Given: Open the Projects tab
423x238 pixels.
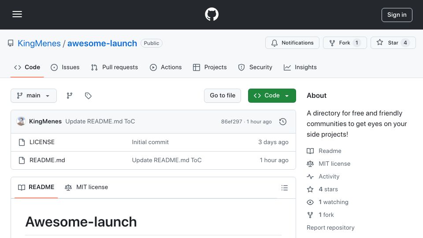Looking at the screenshot, I should pos(210,67).
